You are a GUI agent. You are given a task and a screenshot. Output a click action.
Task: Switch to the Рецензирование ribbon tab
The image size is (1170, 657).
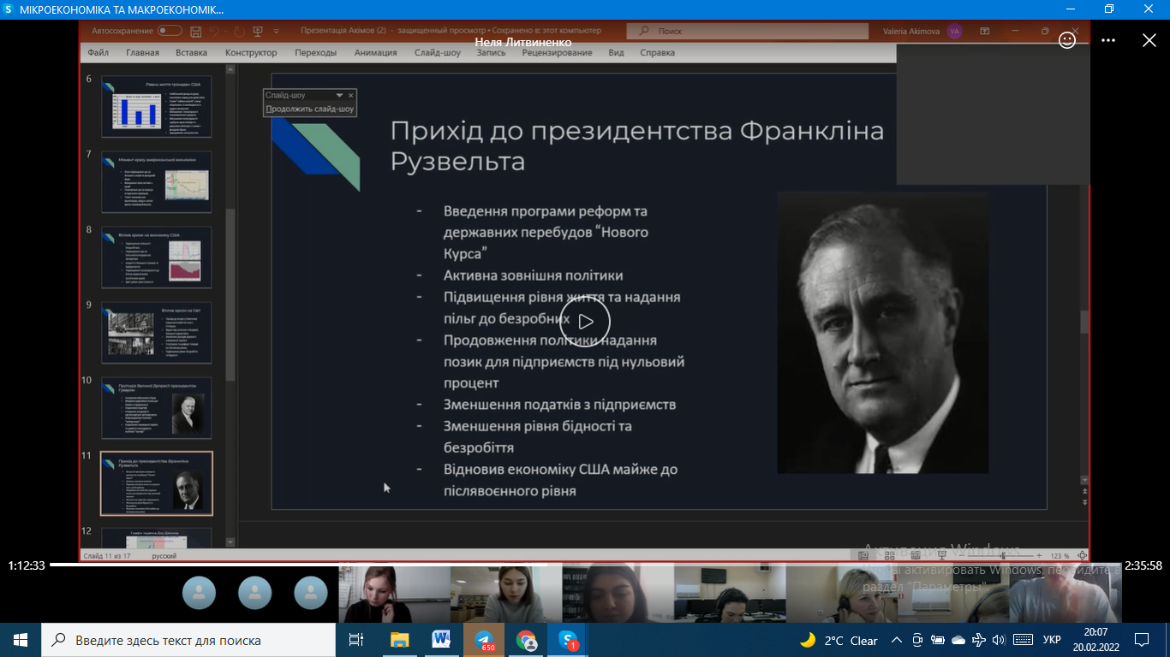point(557,52)
